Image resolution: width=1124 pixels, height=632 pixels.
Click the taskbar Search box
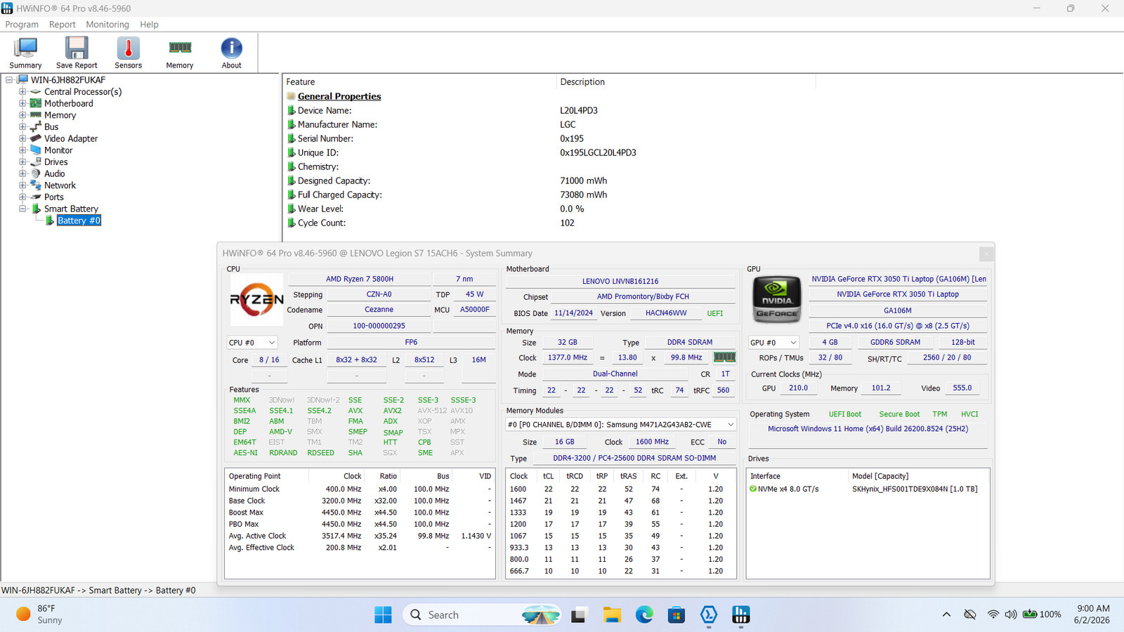pyautogui.click(x=481, y=614)
